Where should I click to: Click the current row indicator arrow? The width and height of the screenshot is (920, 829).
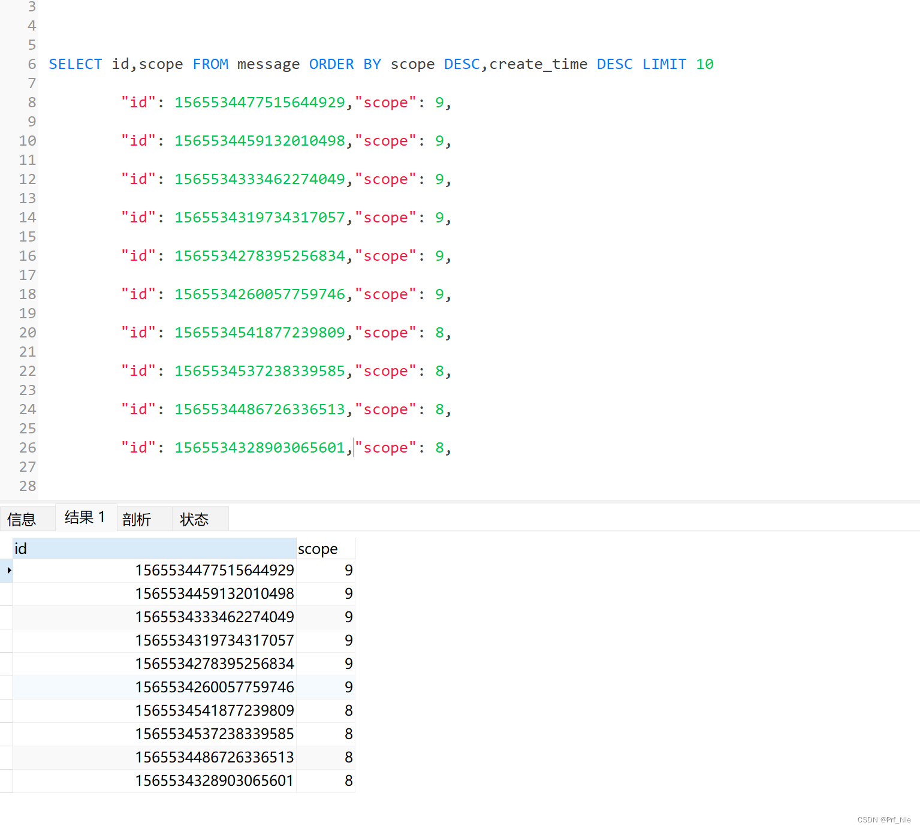(9, 570)
